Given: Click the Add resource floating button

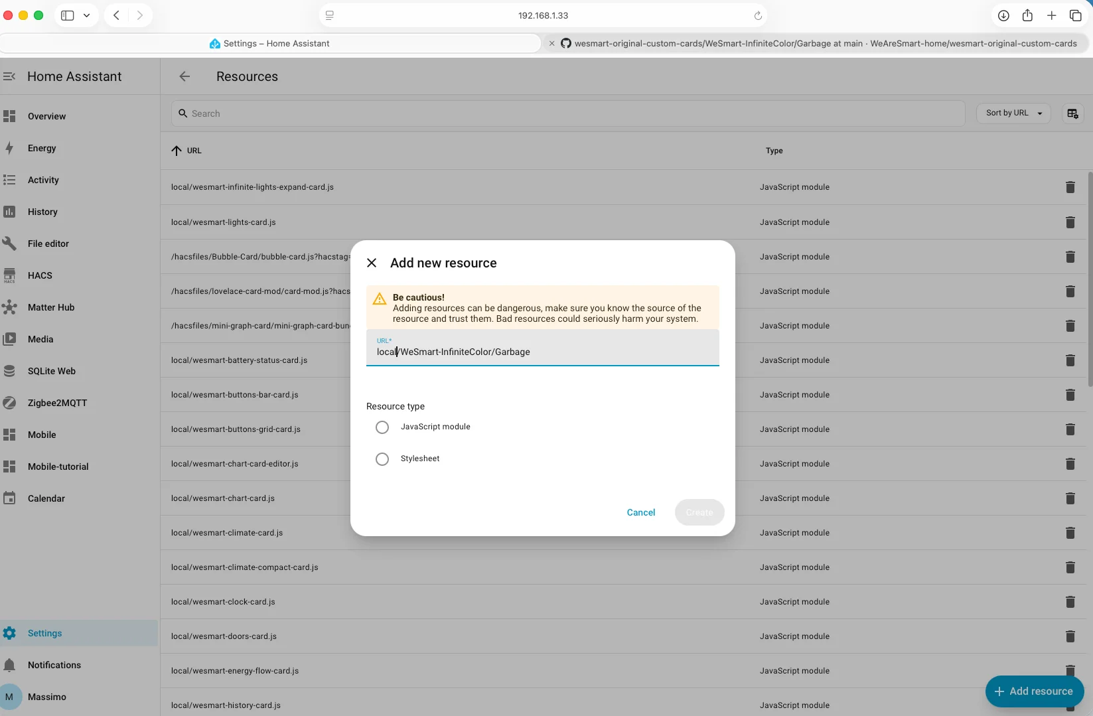Looking at the screenshot, I should pos(1034,691).
